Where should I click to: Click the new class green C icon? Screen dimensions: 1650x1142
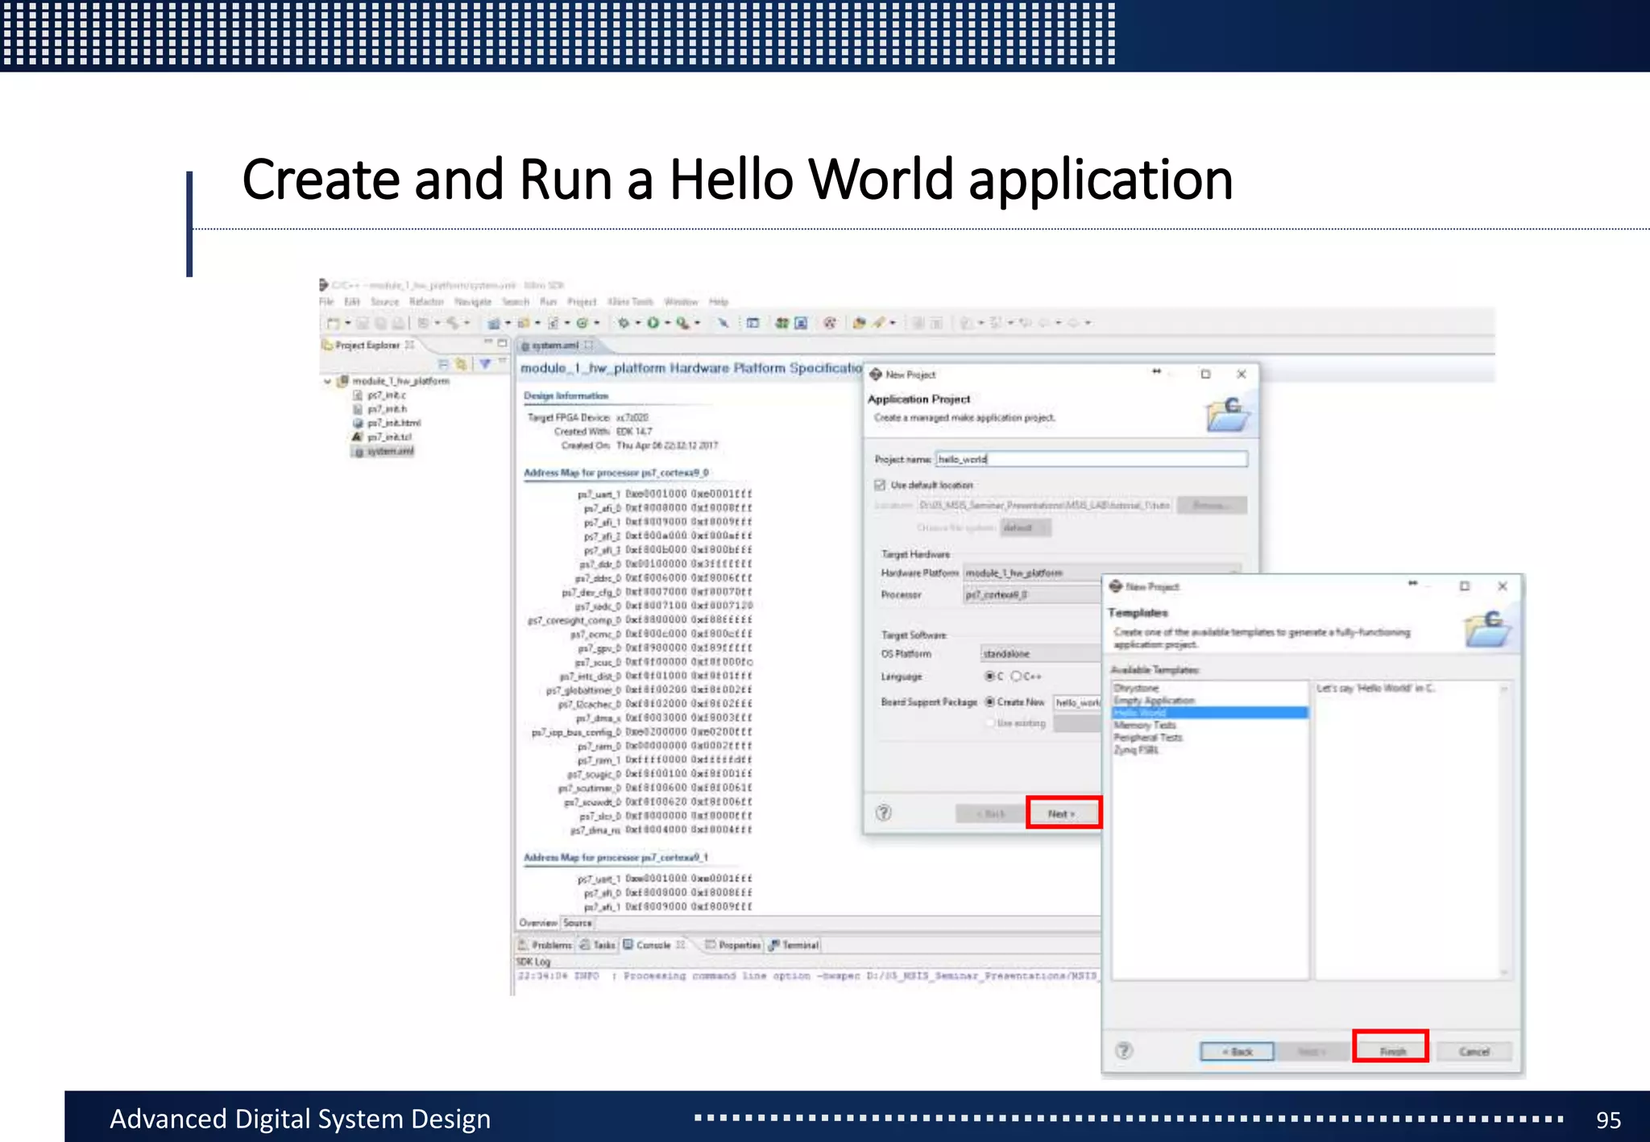pos(582,323)
